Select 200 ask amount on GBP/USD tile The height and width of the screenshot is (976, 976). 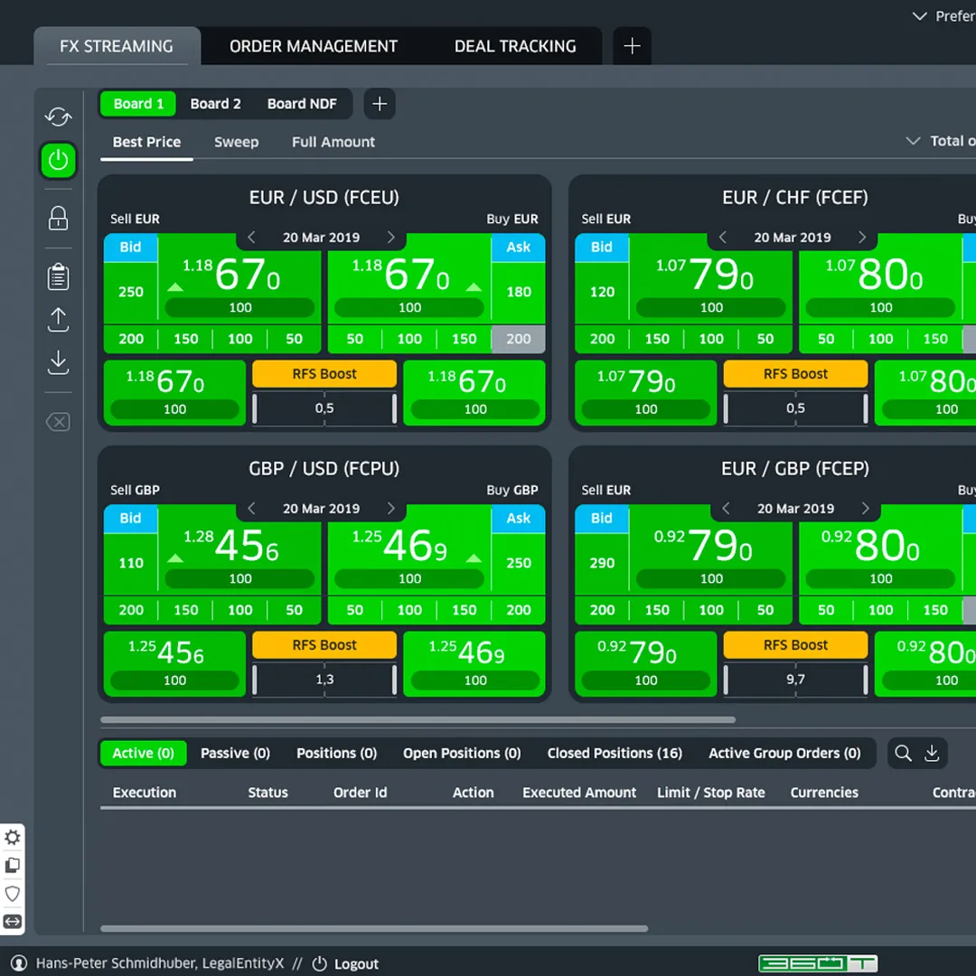click(519, 610)
